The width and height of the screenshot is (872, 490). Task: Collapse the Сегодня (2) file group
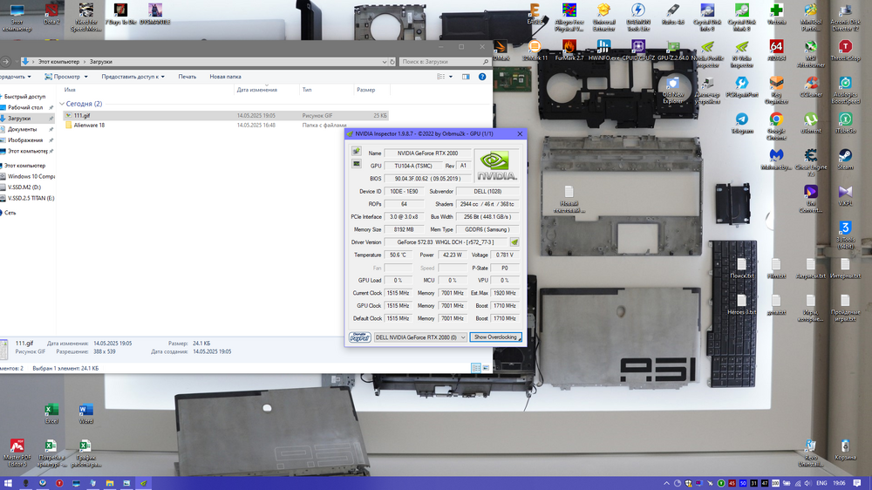coord(62,104)
